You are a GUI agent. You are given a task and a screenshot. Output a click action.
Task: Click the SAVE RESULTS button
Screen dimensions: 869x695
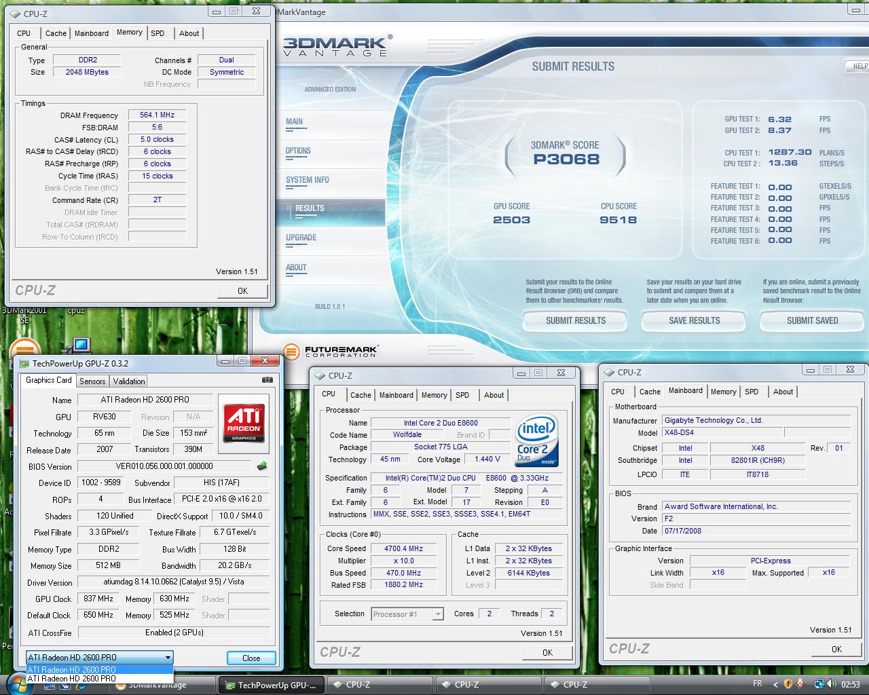point(694,320)
